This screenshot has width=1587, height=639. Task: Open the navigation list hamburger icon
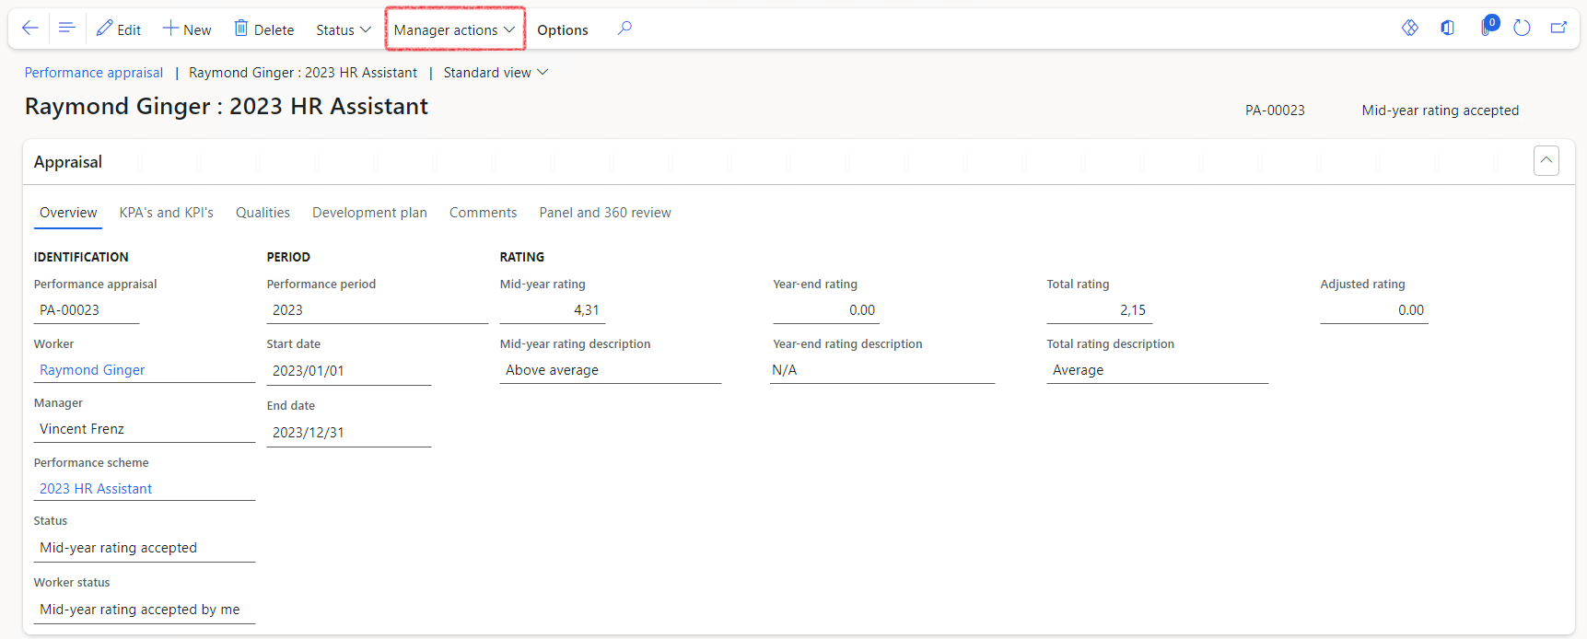click(66, 29)
